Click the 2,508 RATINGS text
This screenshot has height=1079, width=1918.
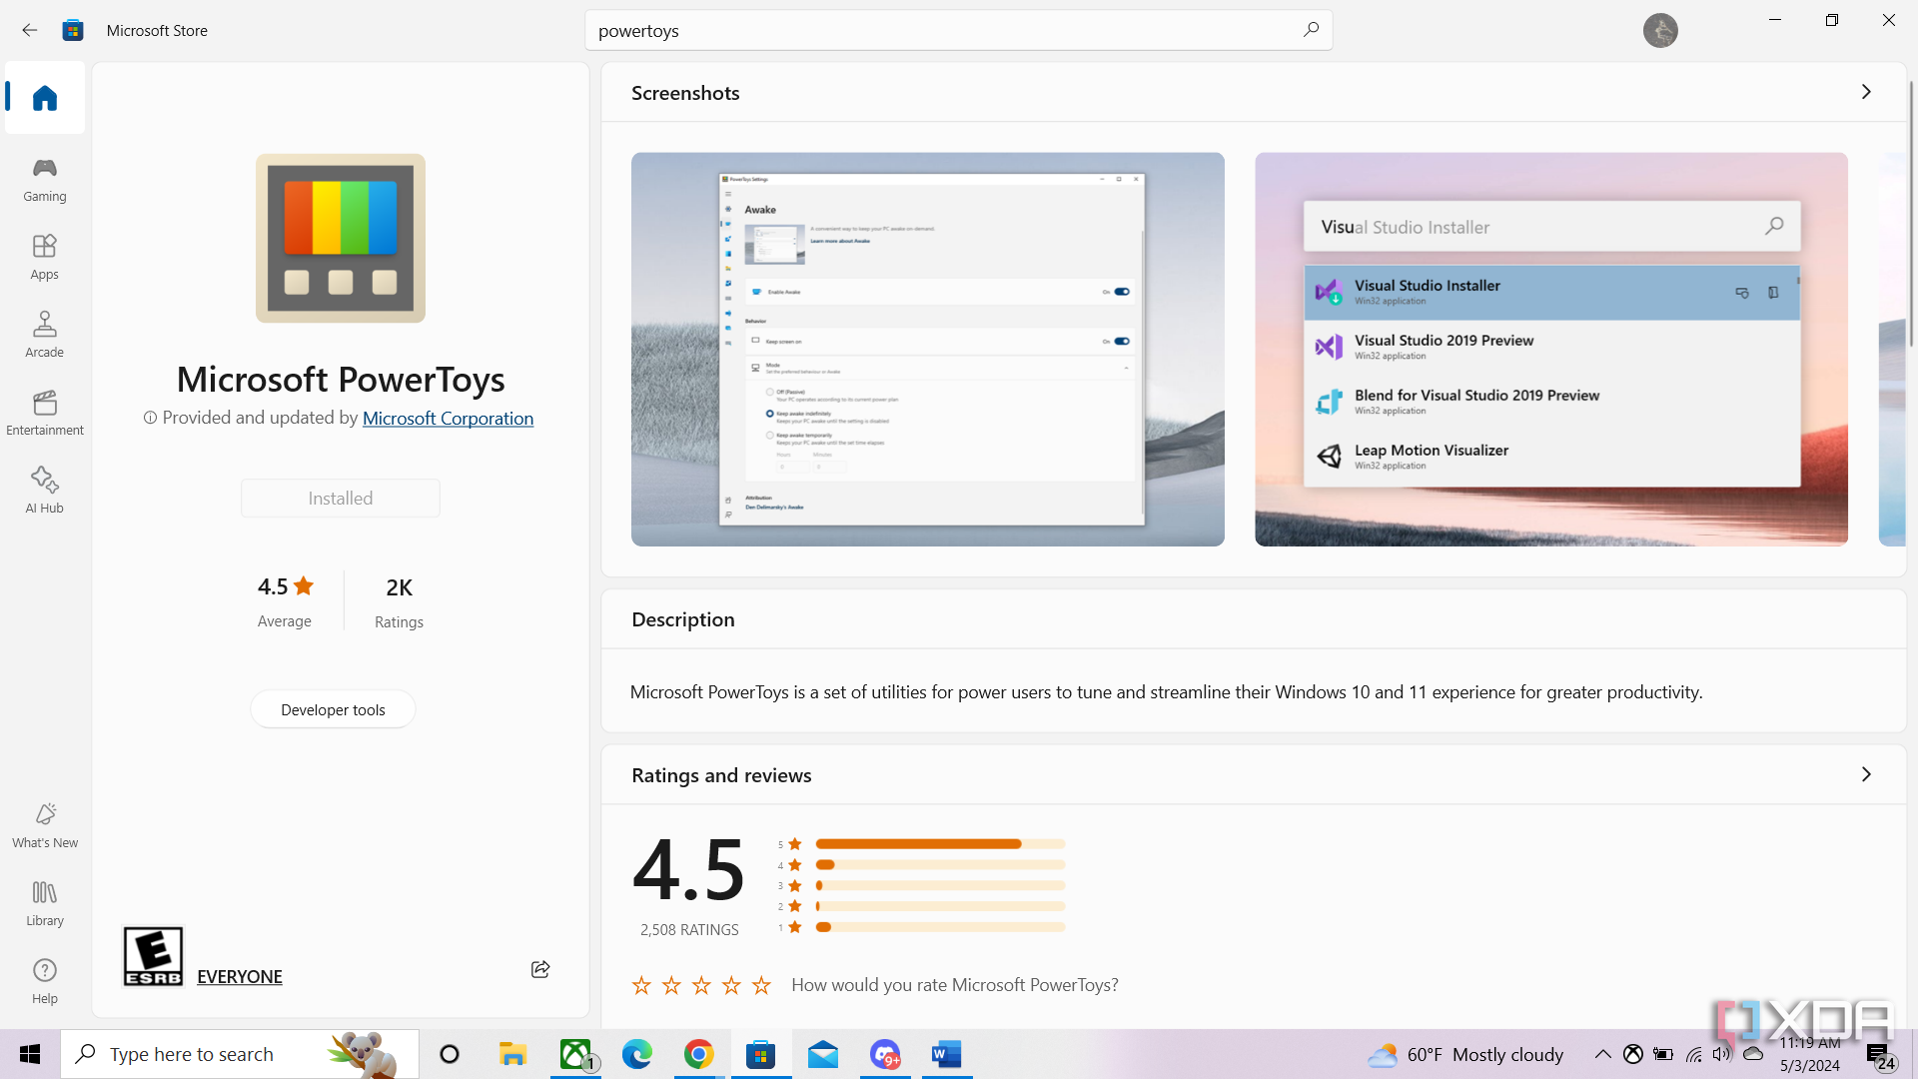tap(689, 930)
